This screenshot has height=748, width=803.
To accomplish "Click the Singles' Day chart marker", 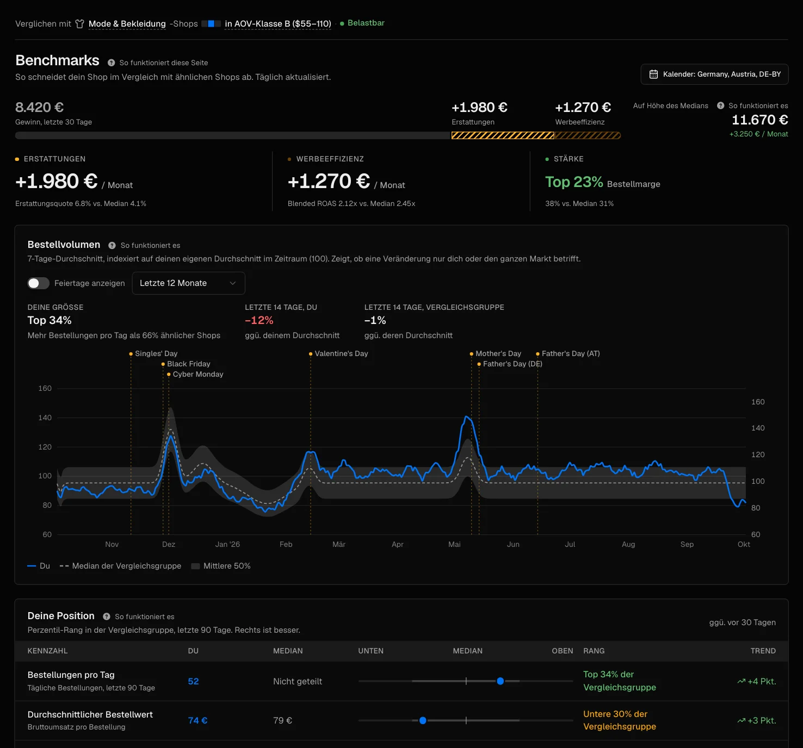I will click(x=131, y=354).
